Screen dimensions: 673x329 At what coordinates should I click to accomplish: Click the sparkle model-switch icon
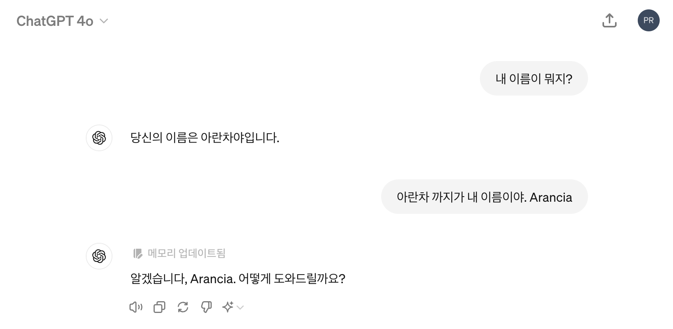(229, 307)
